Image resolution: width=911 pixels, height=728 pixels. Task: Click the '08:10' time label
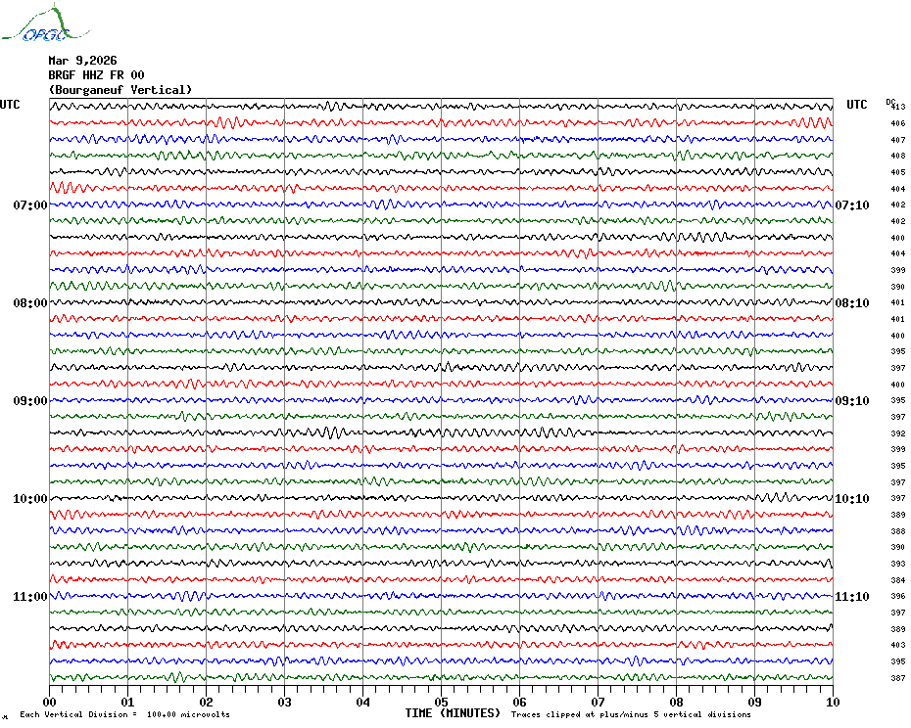(852, 303)
